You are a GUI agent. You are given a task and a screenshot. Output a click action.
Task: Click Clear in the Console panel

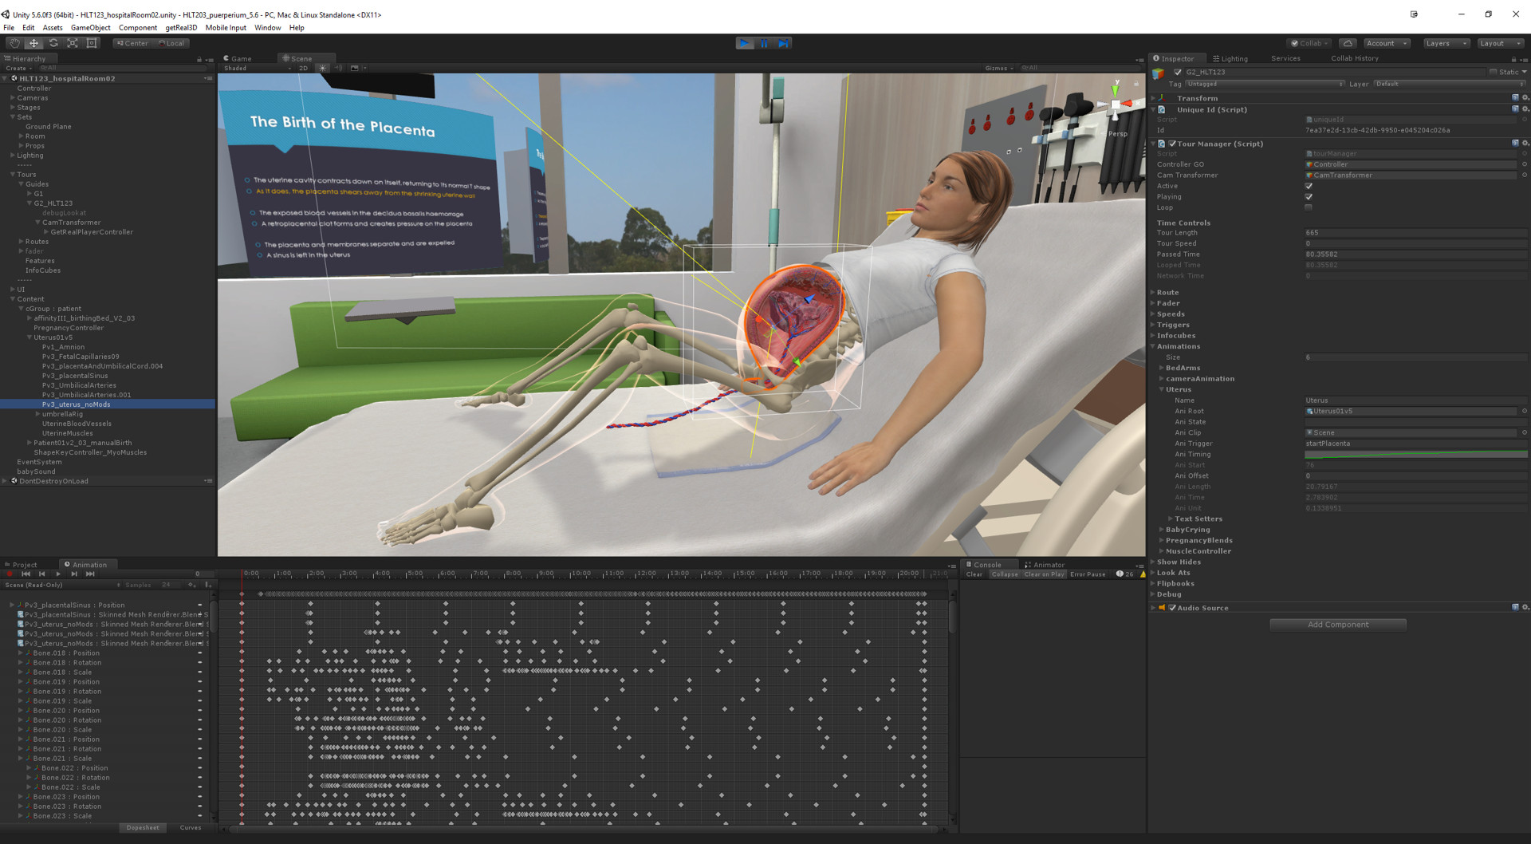974,574
